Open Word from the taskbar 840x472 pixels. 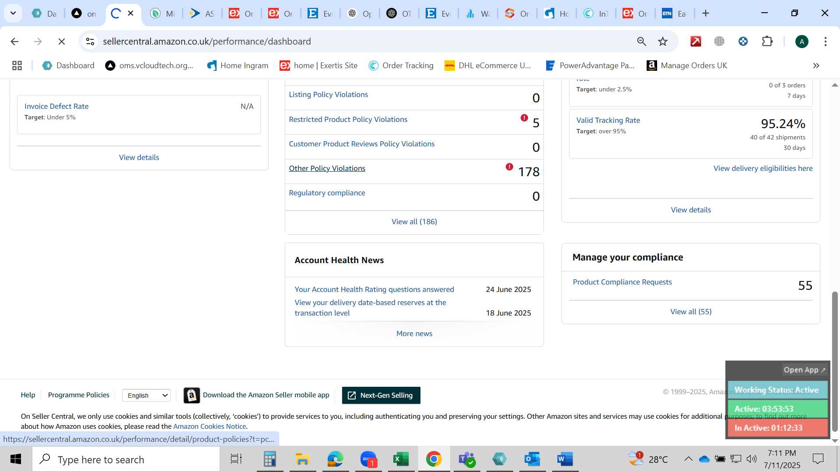(x=565, y=459)
